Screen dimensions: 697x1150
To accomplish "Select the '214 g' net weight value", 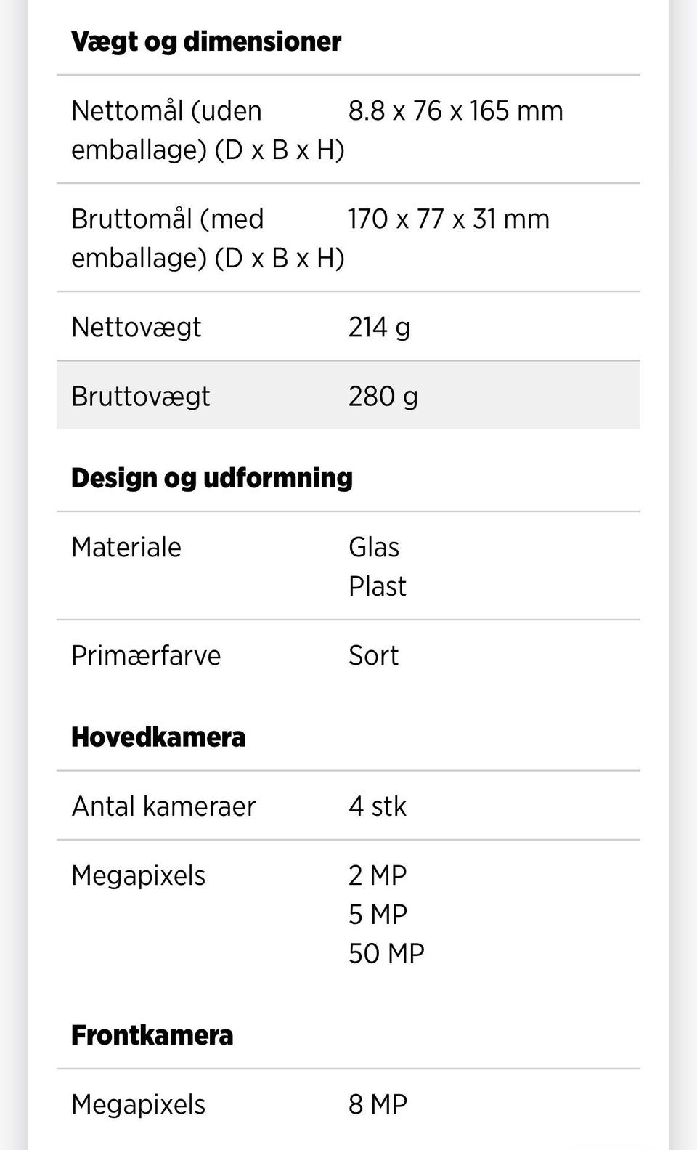I will (x=379, y=328).
